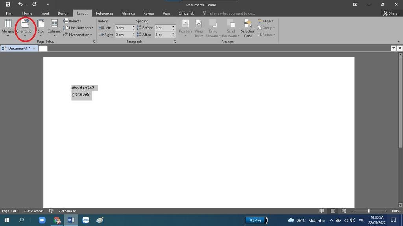Switch to the Home tab
Screen dimensions: 403x226
pyautogui.click(x=27, y=13)
